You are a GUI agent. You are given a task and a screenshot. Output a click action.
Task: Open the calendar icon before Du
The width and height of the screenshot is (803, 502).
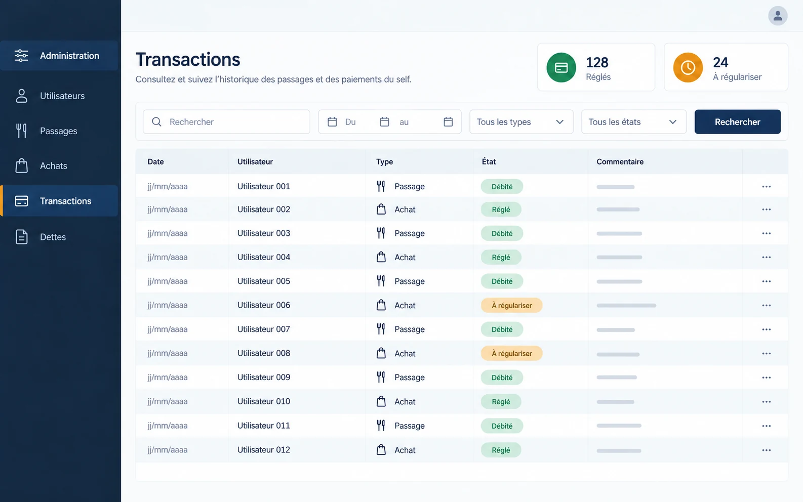[332, 122]
